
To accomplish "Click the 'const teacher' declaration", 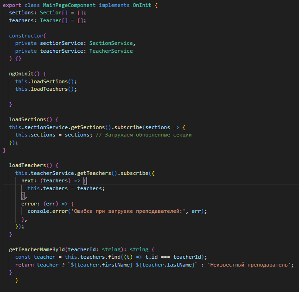I will coord(35,257).
